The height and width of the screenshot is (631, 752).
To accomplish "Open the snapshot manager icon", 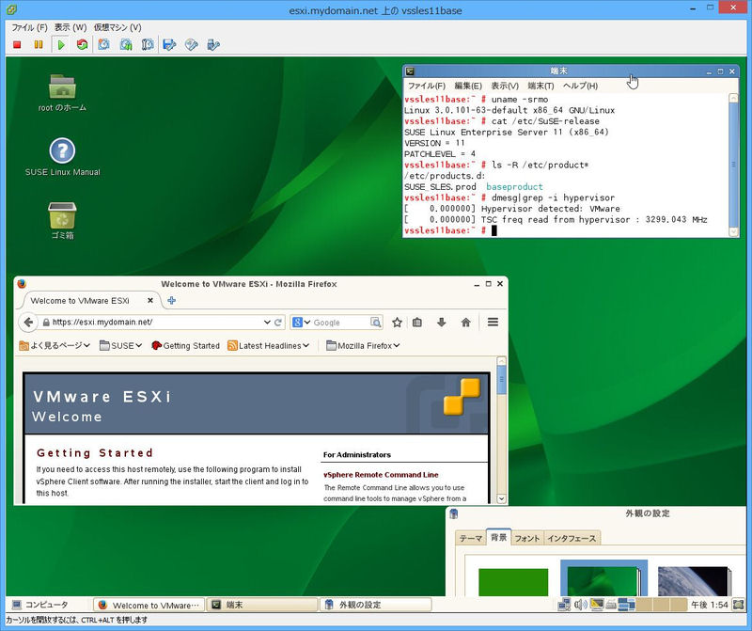I will 148,44.
